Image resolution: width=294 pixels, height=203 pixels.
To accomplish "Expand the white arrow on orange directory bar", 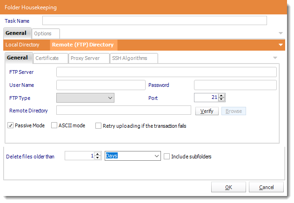I will tap(281, 45).
